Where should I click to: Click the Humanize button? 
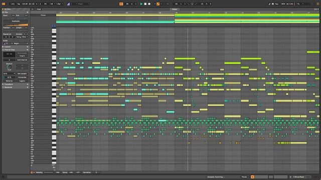(x=22, y=77)
